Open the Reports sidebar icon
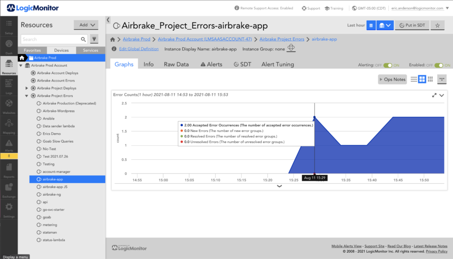 (x=9, y=170)
